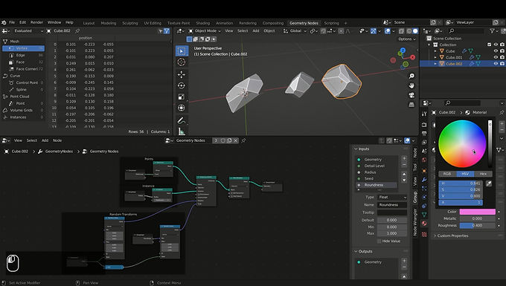
Task: Toggle the viewport overlays button
Action: pos(388,31)
